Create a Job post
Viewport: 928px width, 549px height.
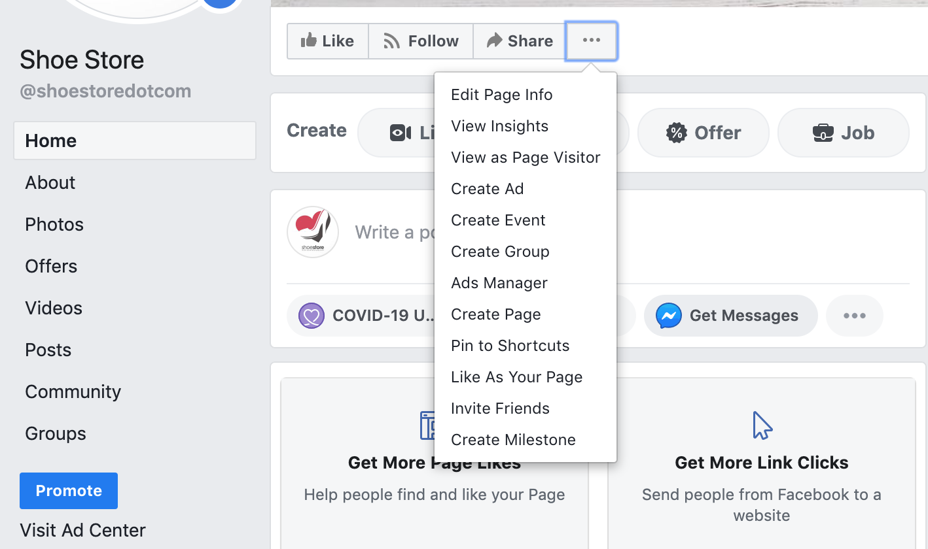(843, 133)
